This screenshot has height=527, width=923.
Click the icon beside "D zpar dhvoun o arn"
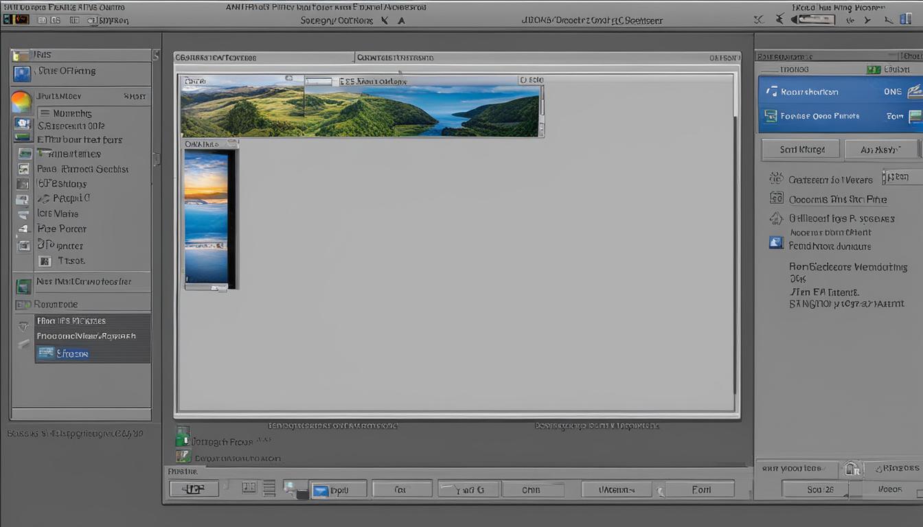[x=183, y=456]
